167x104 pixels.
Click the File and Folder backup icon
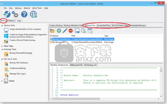click(6, 41)
